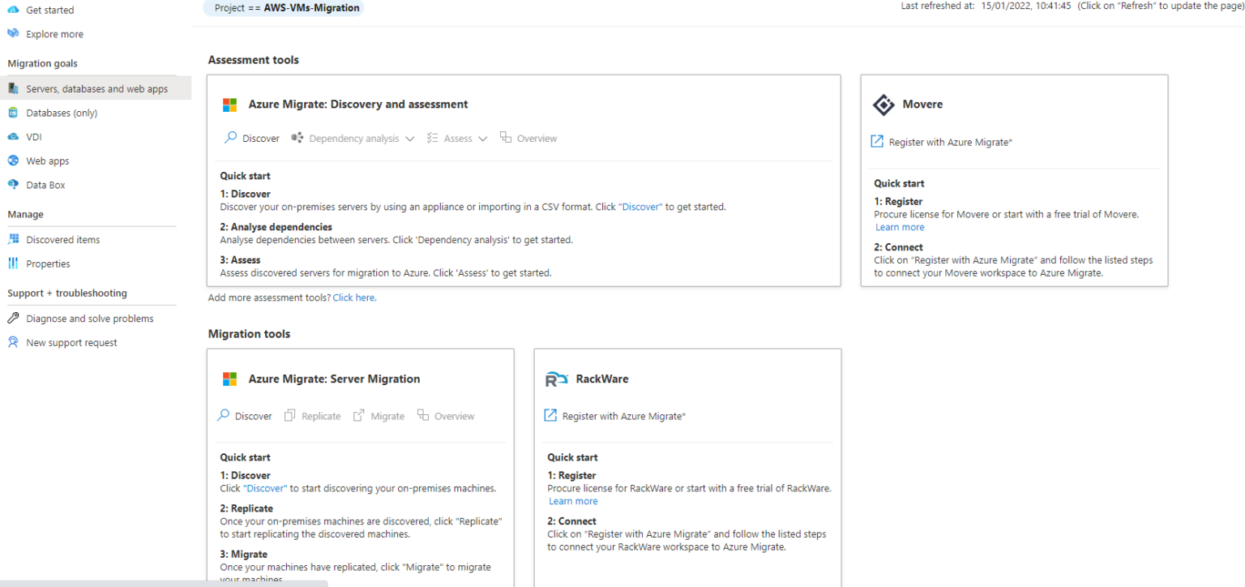Image resolution: width=1245 pixels, height=587 pixels.
Task: Click here to add more assessment tools
Action: click(354, 298)
